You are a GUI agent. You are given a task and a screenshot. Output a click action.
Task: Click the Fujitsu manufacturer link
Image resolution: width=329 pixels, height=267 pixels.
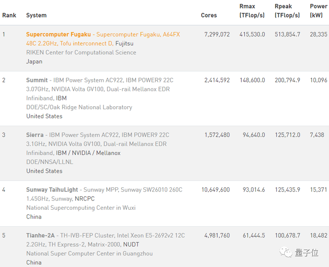point(124,44)
